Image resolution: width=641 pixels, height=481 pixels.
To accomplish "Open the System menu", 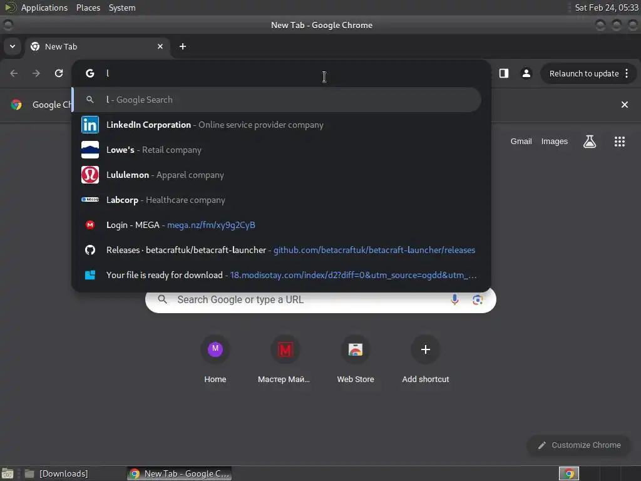I will click(x=122, y=8).
